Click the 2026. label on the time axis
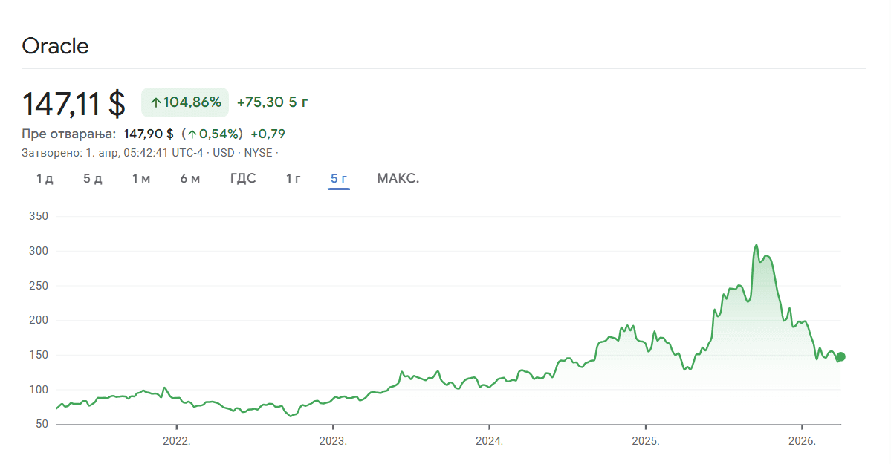 pos(803,440)
